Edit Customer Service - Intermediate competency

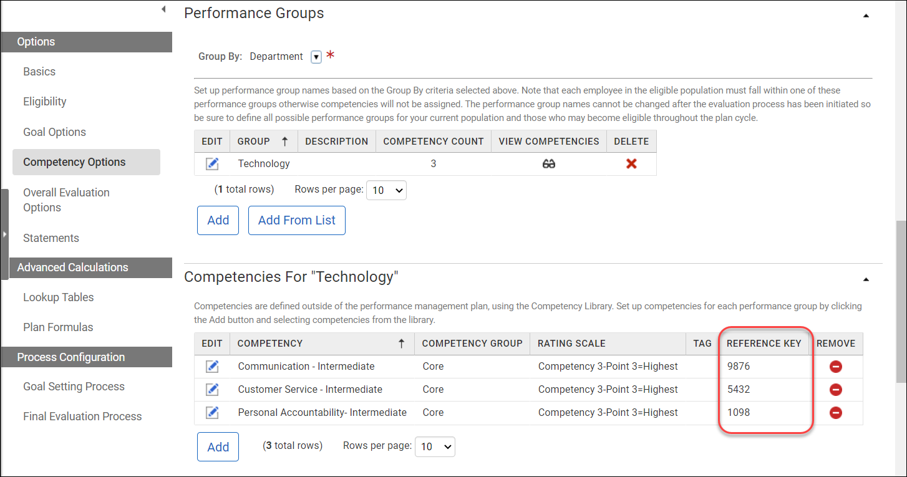(x=212, y=390)
